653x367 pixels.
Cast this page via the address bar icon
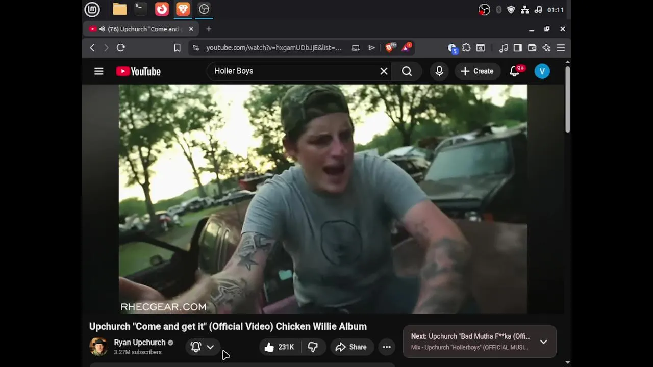[356, 48]
